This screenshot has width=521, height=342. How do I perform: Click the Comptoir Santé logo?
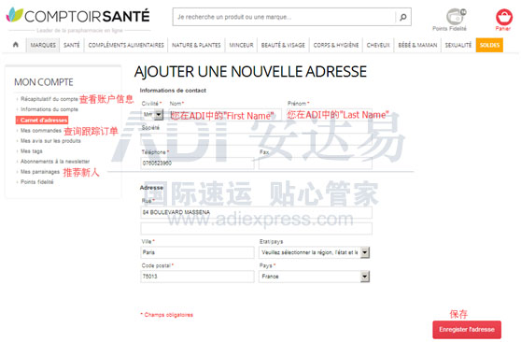78,16
